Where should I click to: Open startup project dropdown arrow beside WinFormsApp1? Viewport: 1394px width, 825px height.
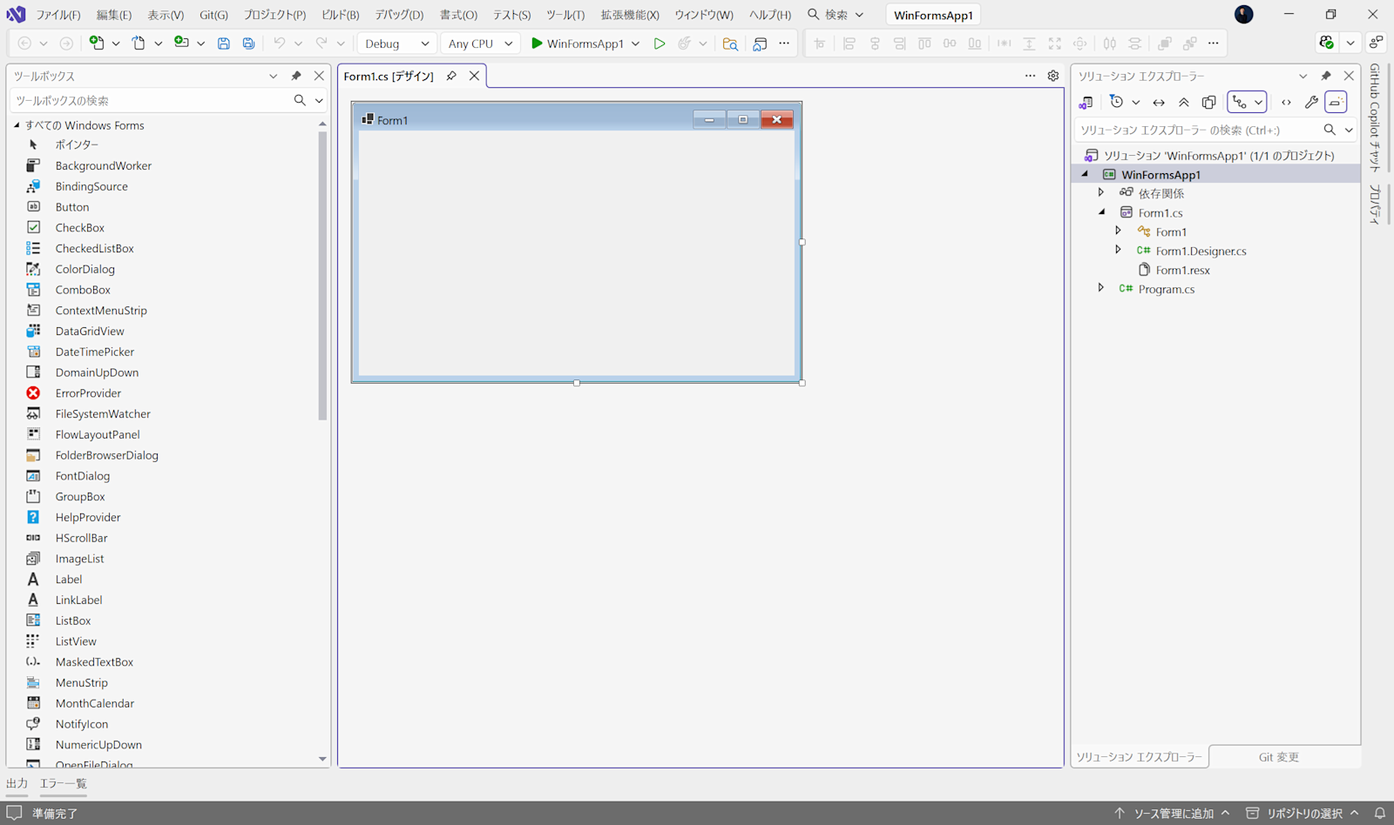(635, 44)
